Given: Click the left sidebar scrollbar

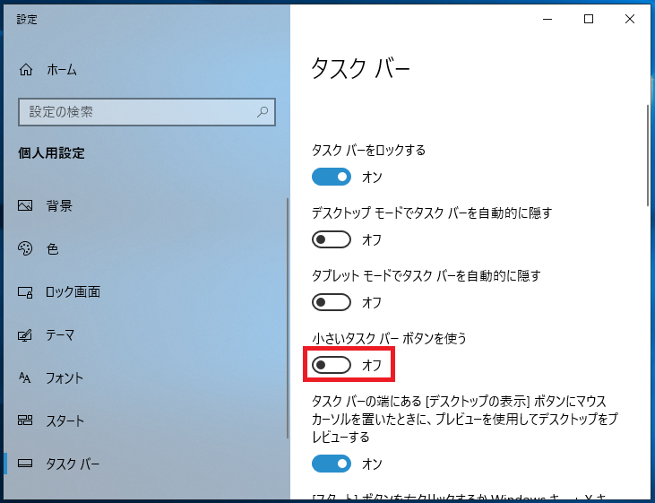Looking at the screenshot, I should click(x=288, y=317).
